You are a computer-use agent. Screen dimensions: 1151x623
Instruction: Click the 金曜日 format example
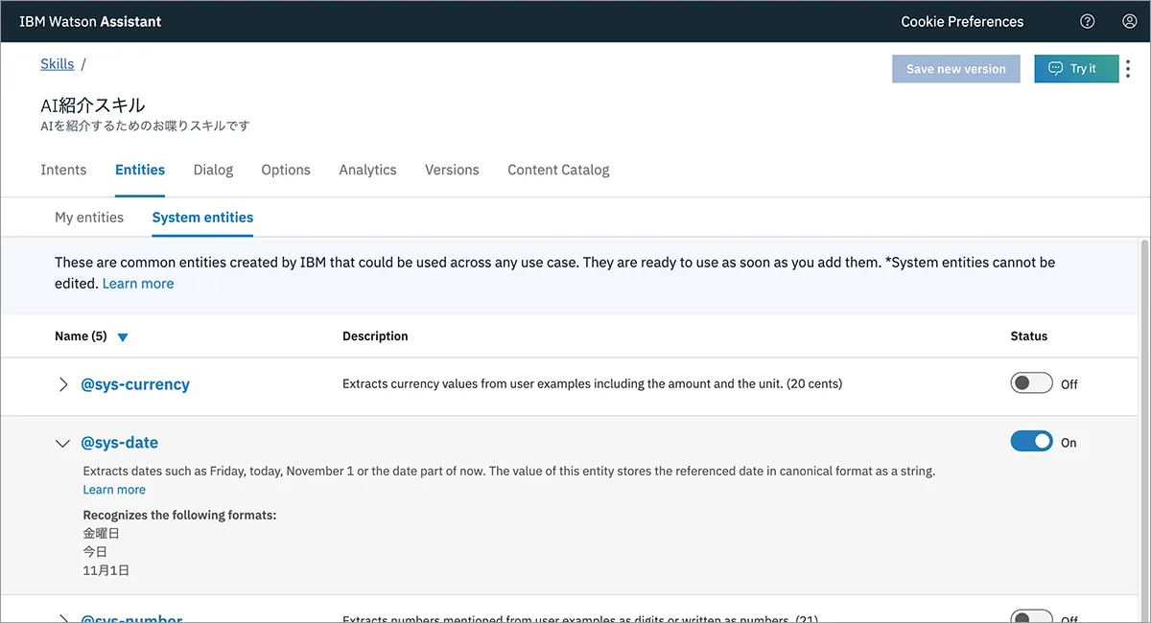[x=102, y=533]
